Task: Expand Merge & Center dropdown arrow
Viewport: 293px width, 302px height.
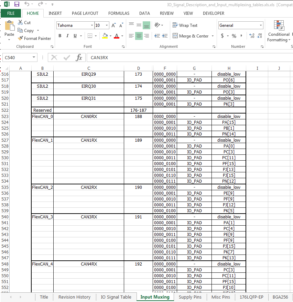Action: click(213, 36)
